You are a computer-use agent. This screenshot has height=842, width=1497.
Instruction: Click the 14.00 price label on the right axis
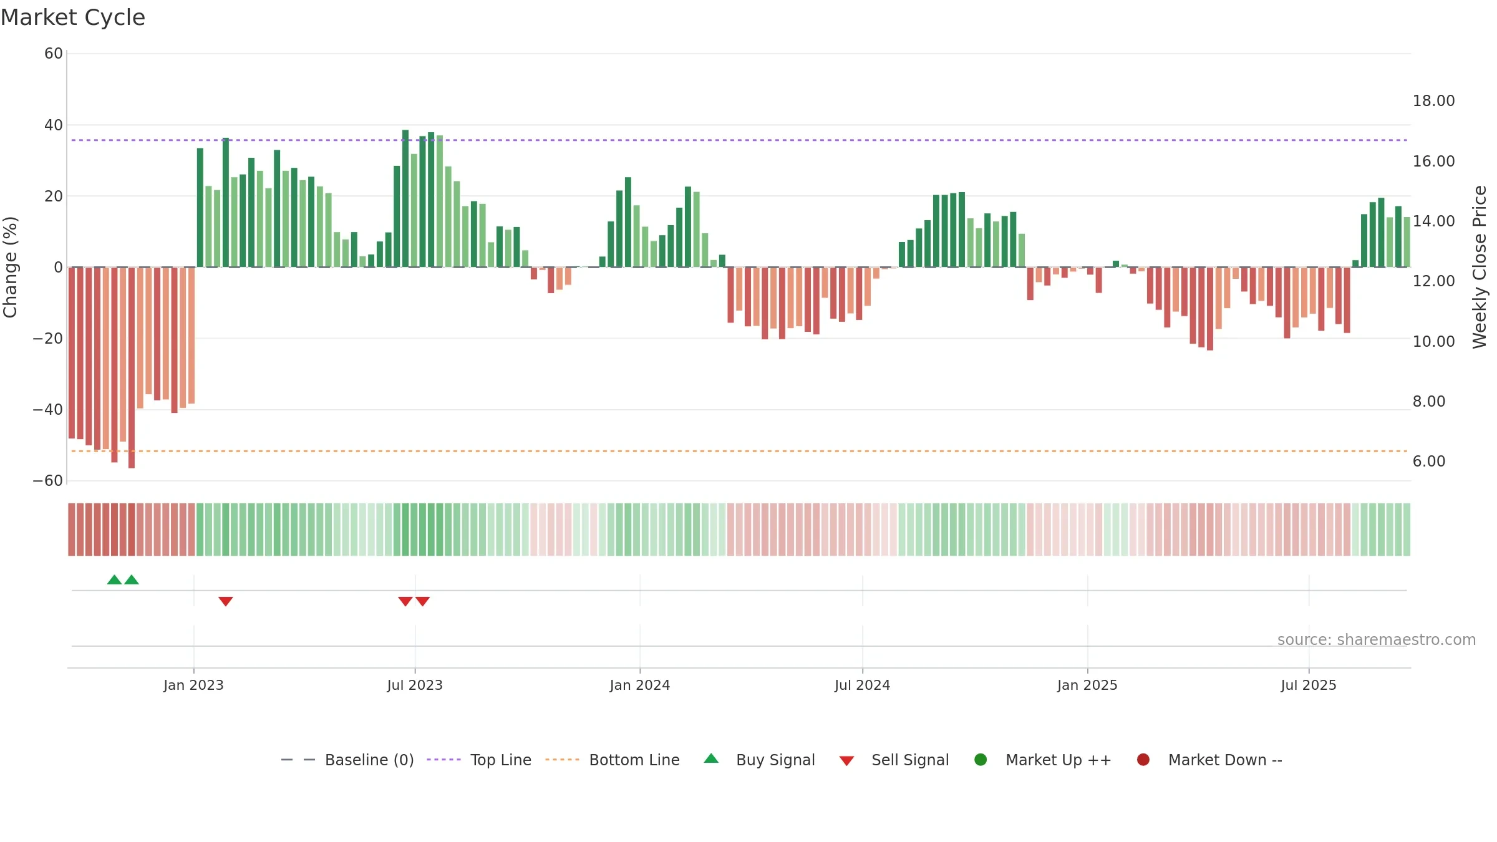pos(1433,221)
